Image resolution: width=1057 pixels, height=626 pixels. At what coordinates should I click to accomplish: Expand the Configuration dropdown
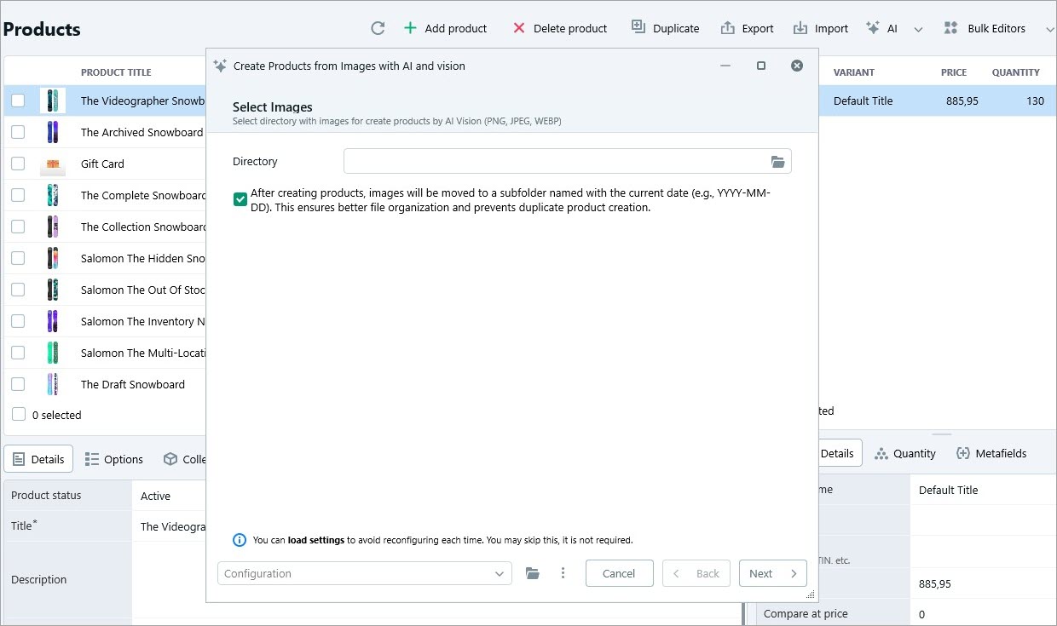pyautogui.click(x=500, y=573)
